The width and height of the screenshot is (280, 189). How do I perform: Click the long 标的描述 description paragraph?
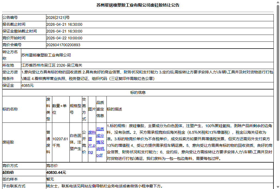tap(190, 142)
